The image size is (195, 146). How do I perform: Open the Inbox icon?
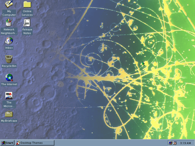(9, 41)
